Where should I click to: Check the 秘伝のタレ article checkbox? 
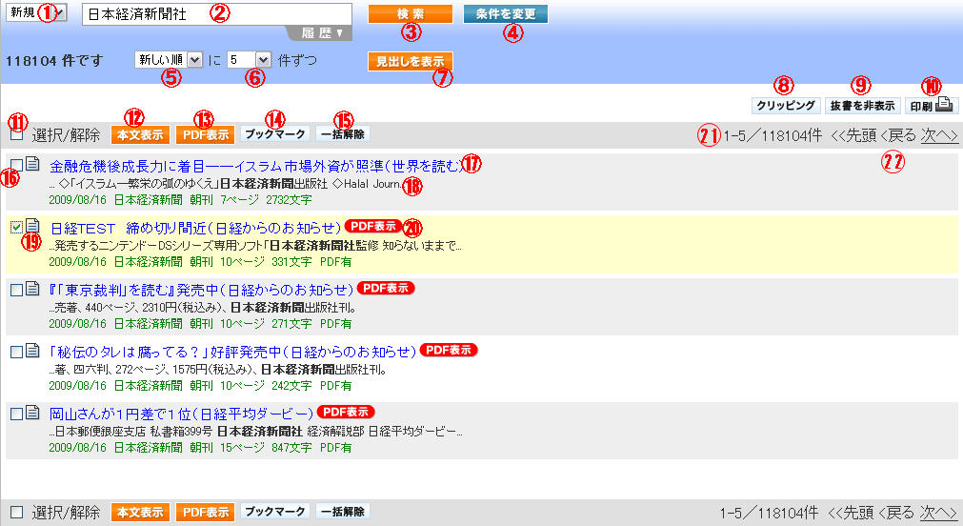click(x=16, y=353)
